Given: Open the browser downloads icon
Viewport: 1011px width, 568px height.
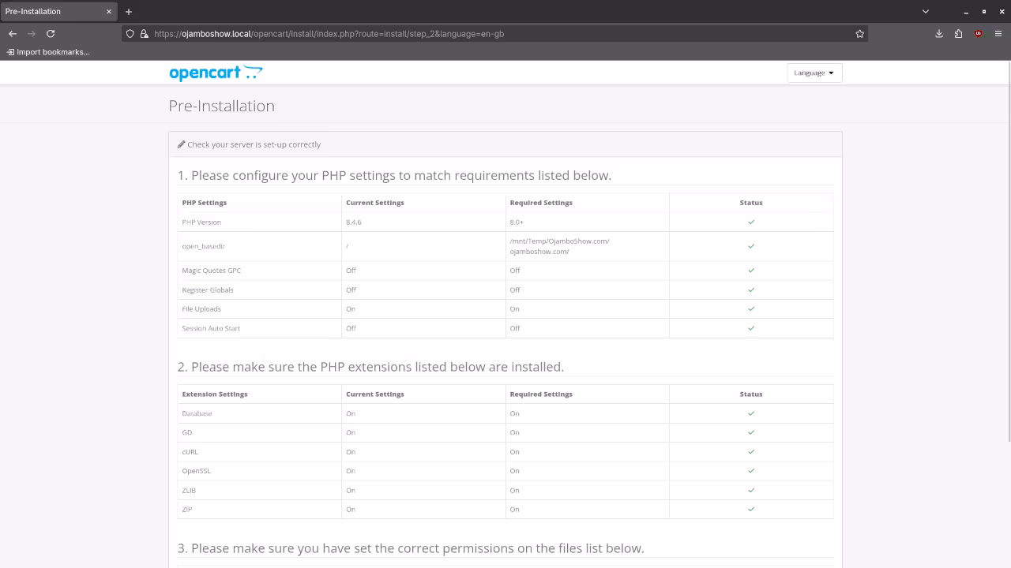Looking at the screenshot, I should coord(939,34).
